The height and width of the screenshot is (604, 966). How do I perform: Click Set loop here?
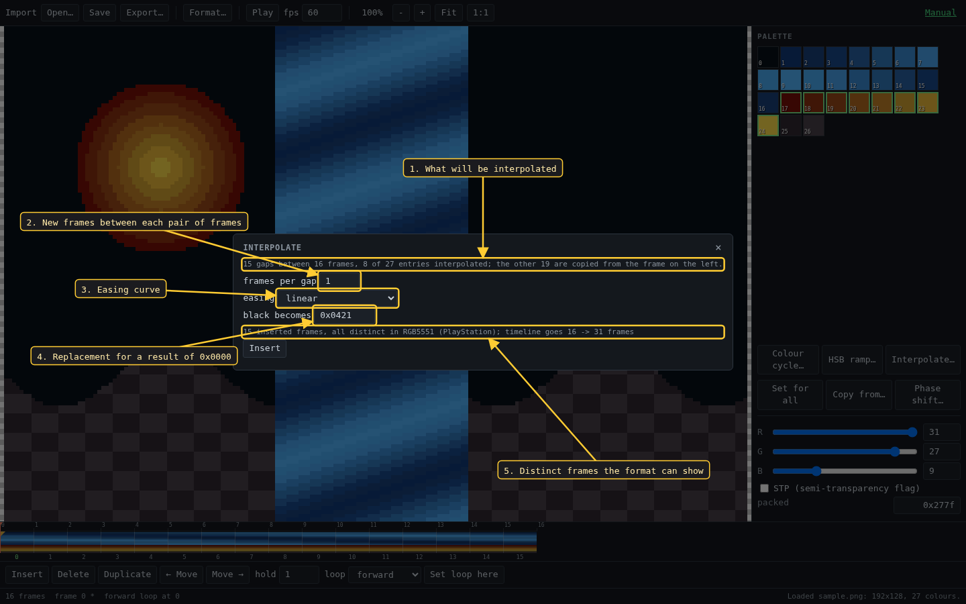[x=464, y=574]
